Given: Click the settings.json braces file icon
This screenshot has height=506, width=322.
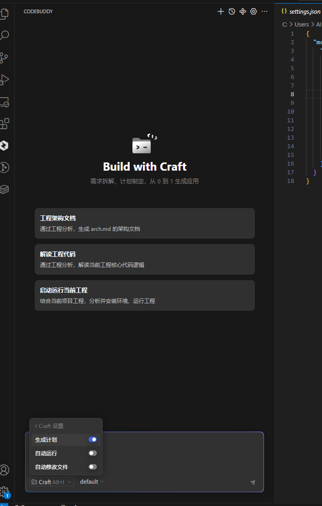Looking at the screenshot, I should tap(284, 11).
